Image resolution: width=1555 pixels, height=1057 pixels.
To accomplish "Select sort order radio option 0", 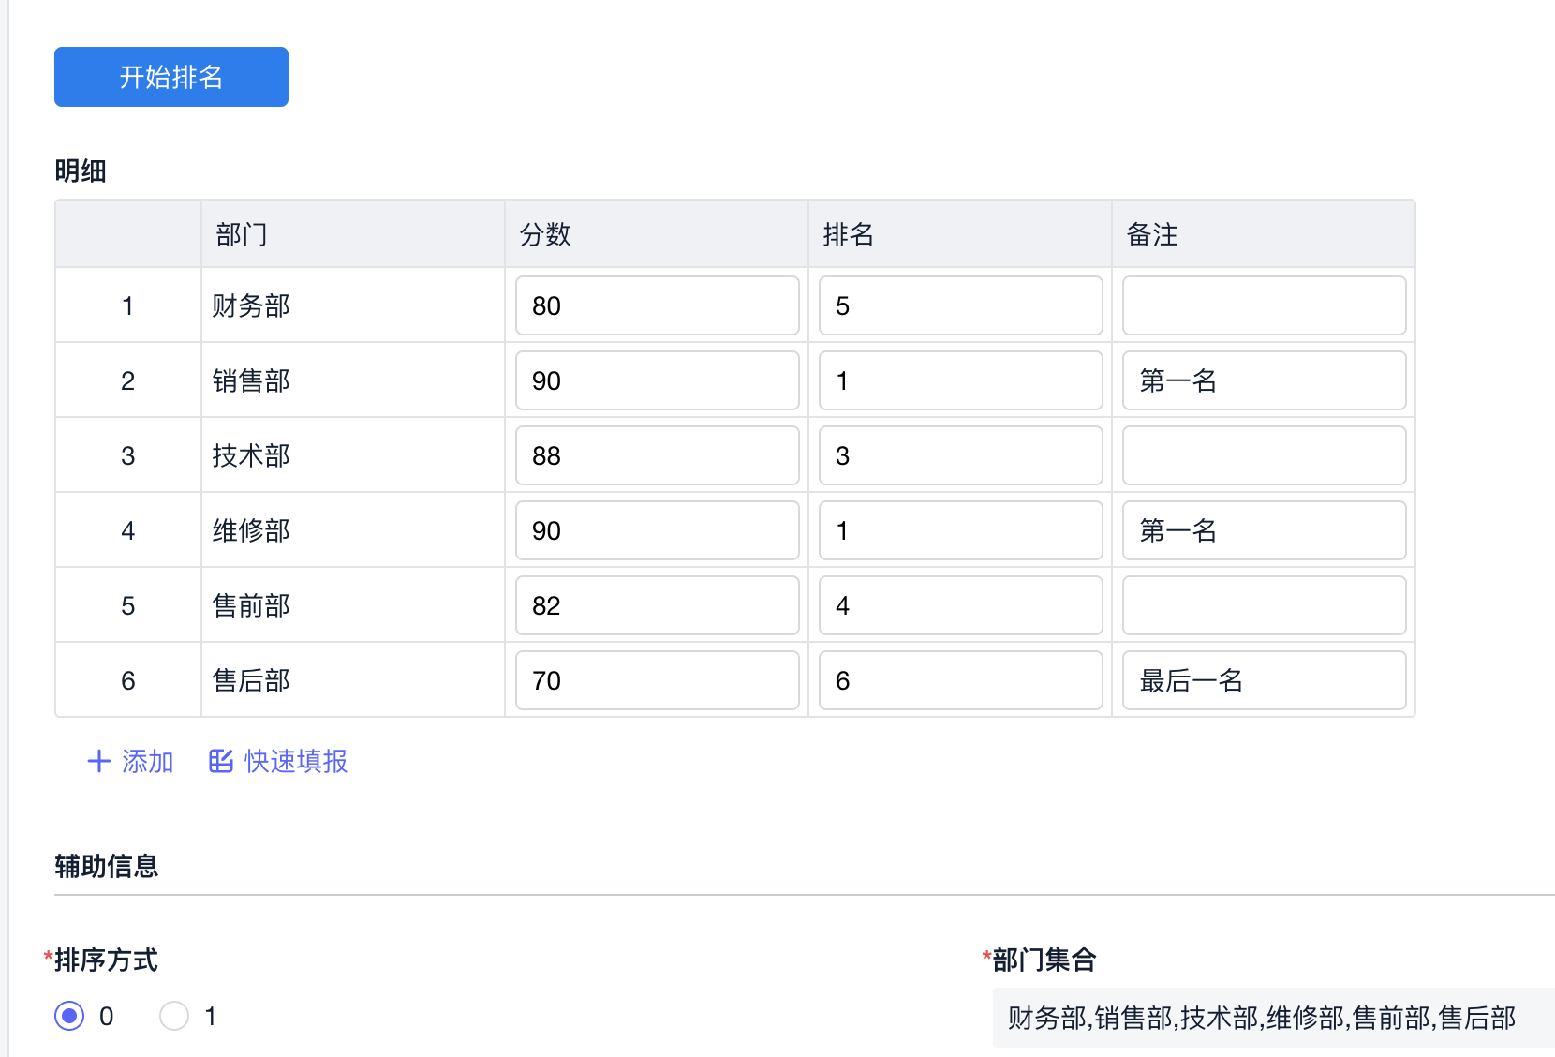I will coord(69,1016).
